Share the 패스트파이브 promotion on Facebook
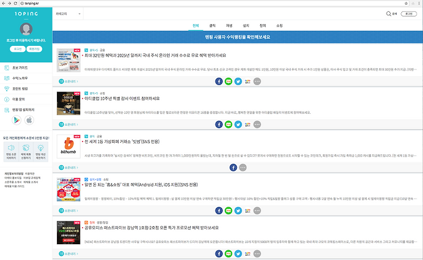 pyautogui.click(x=219, y=254)
